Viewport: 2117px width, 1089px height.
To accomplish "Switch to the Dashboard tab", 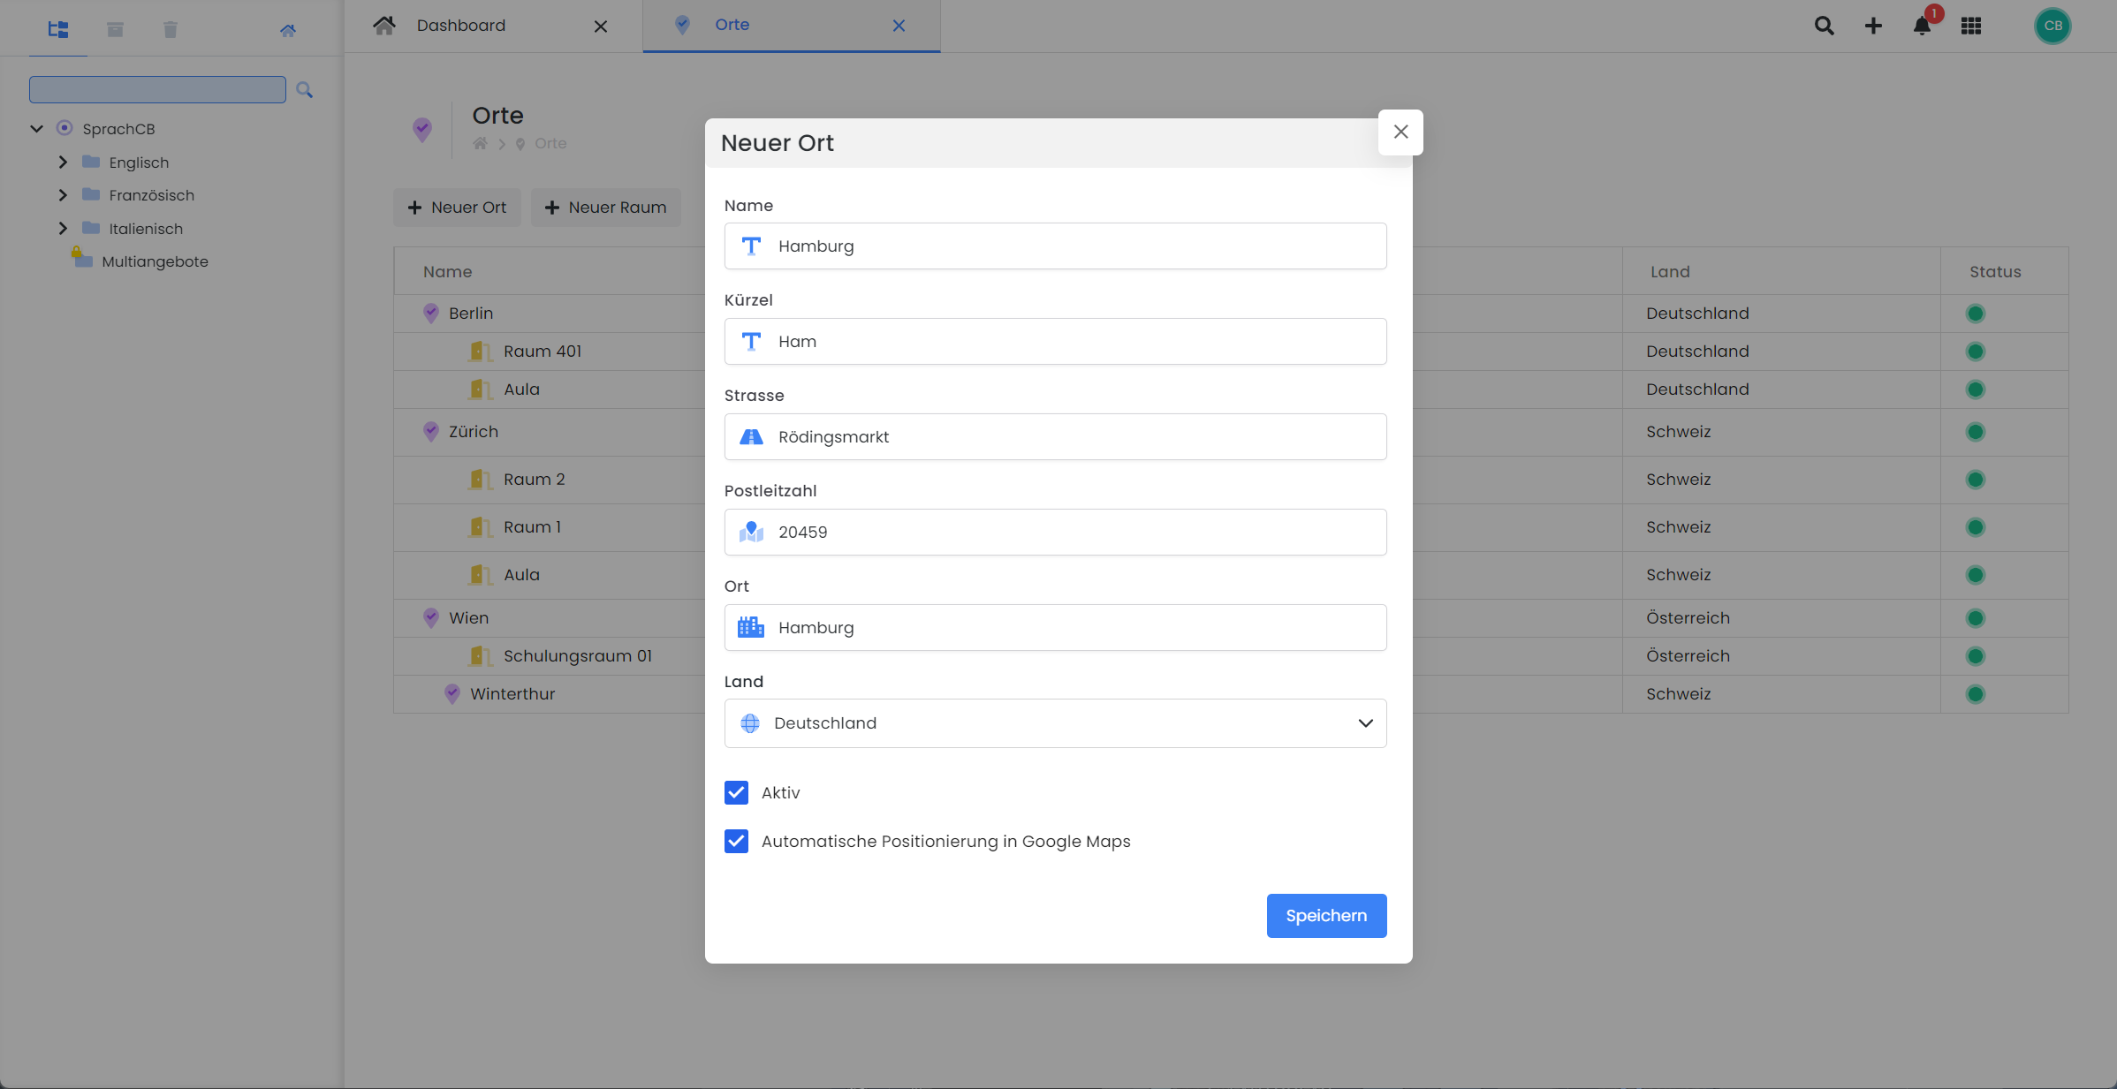I will [x=461, y=25].
